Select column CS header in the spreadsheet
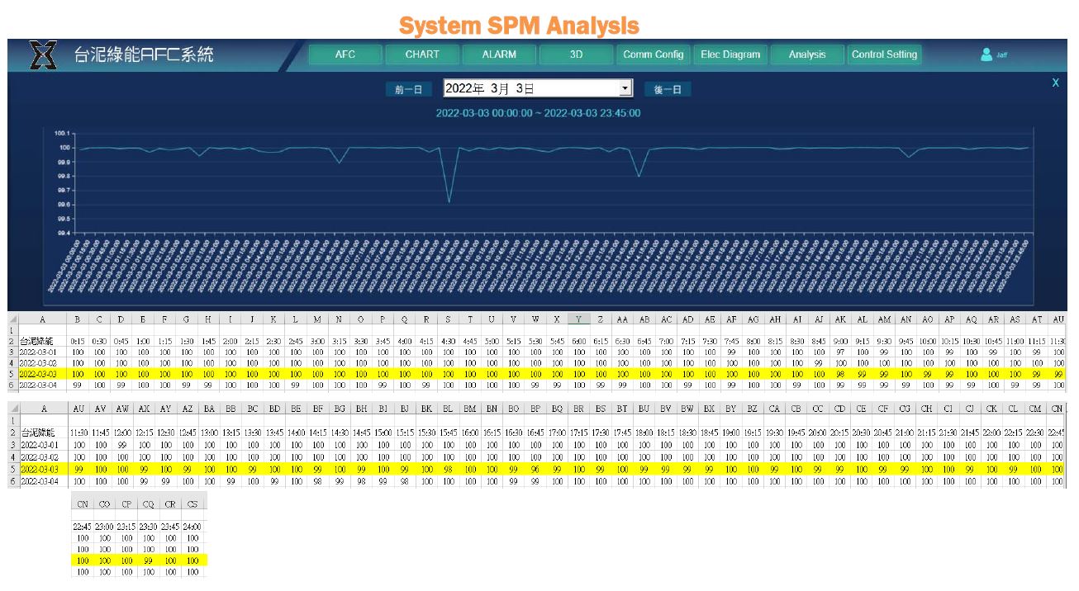 193,503
